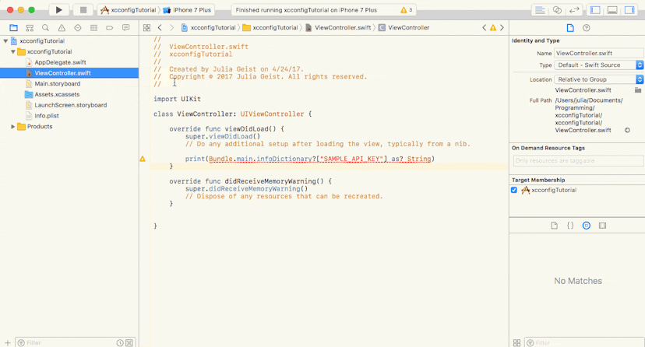Toggle xcconfigTutorial target membership checkbox
Viewport: 645px width, 347px height.
[514, 190]
